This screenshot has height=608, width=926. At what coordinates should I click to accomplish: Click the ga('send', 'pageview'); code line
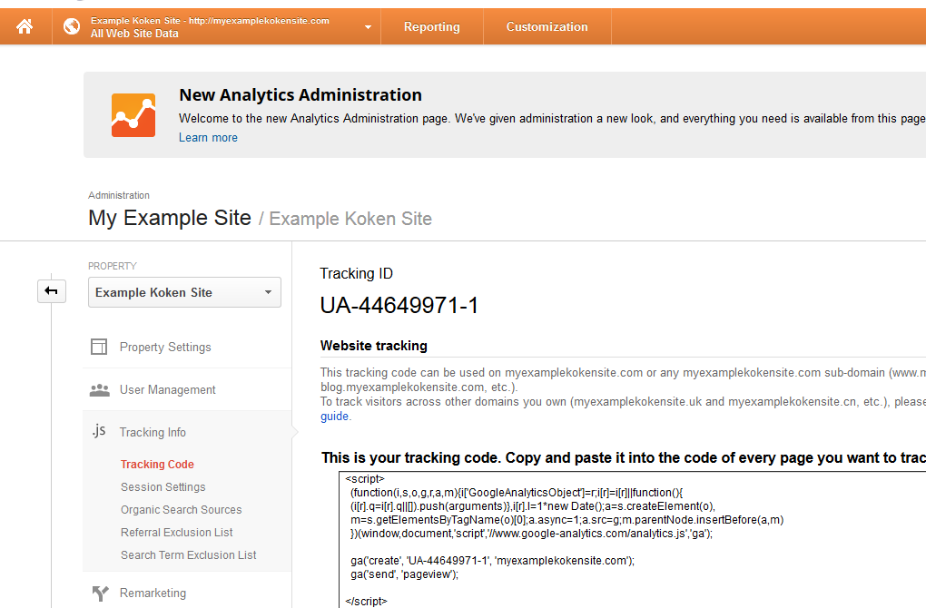click(405, 574)
